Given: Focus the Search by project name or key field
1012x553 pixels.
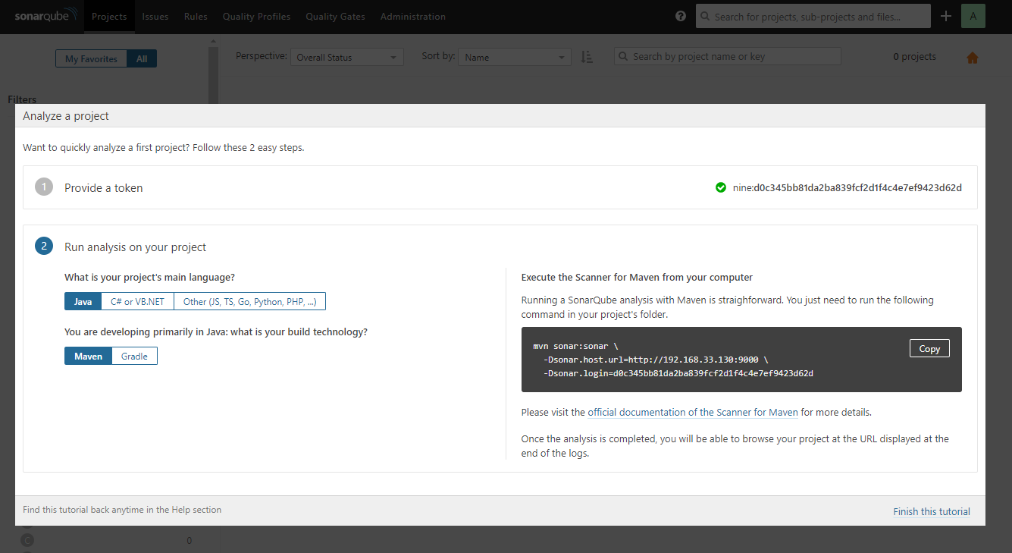Looking at the screenshot, I should pyautogui.click(x=728, y=56).
